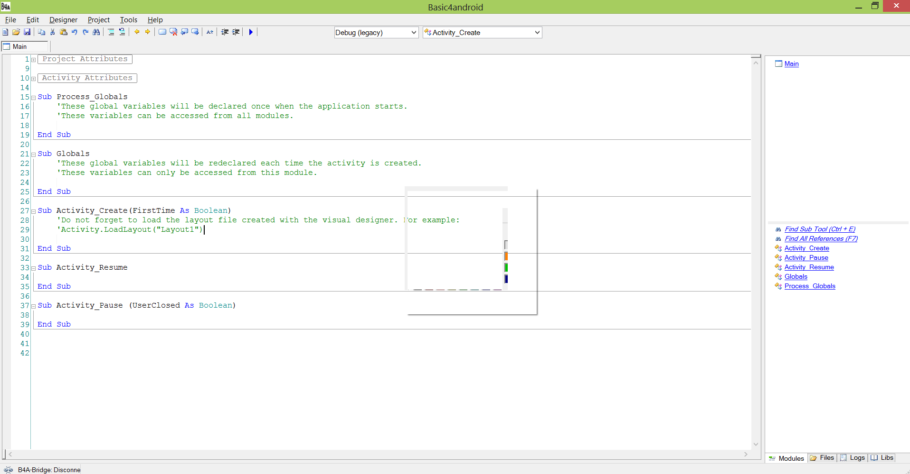Screen dimensions: 910x474
Task: Select the Main module tab
Action: coord(25,46)
